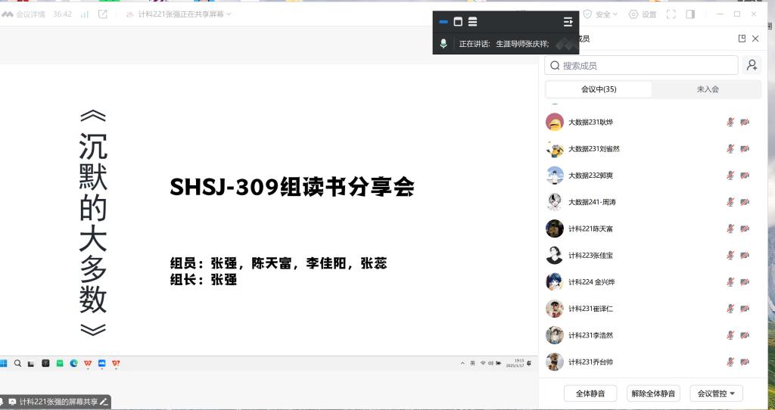775x410 pixels.
Task: Toggle the sidebar layout icon in top bar
Action: (x=690, y=14)
